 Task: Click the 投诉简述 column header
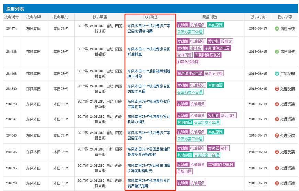(x=151, y=17)
